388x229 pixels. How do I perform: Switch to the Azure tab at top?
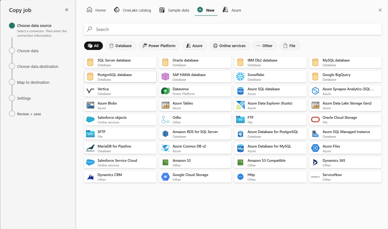(x=232, y=10)
